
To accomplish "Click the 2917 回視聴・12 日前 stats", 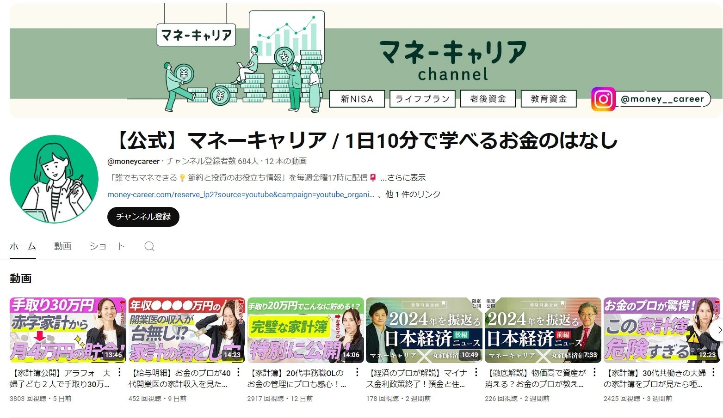I will tap(280, 398).
